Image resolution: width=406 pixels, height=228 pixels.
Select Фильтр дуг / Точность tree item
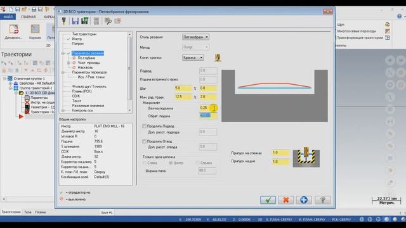[x=89, y=87]
